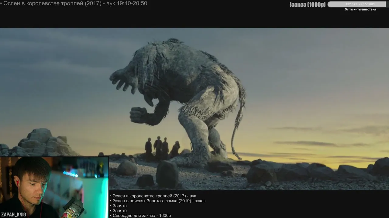Click the '!заказ (1000р)' order label
This screenshot has width=389, height=218.
pos(308,5)
